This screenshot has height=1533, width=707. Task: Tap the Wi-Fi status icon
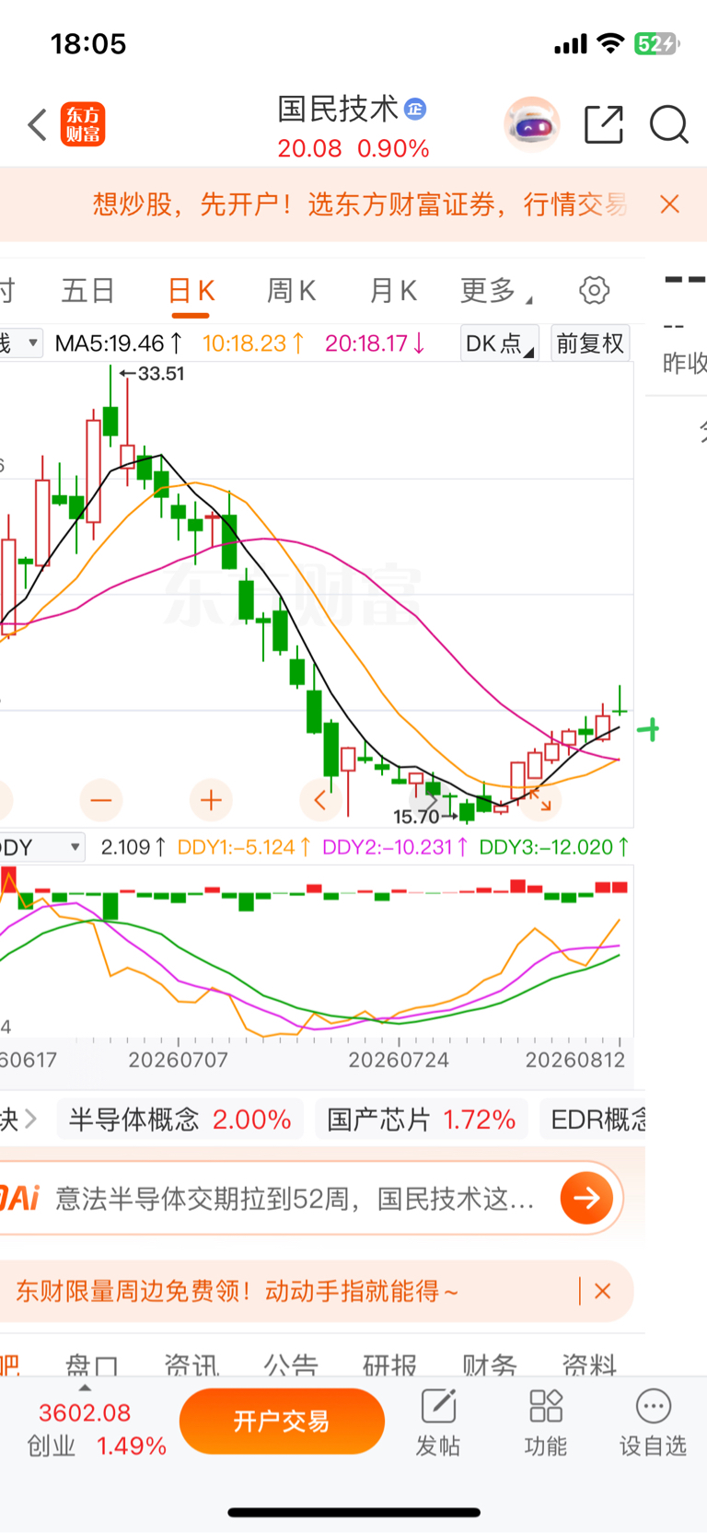point(610,43)
